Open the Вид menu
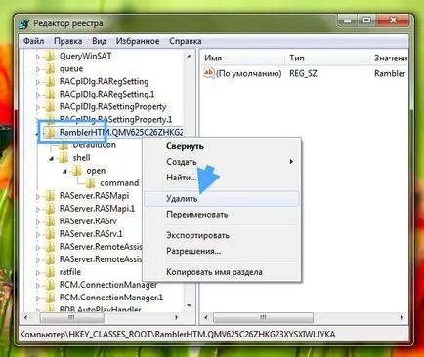The height and width of the screenshot is (357, 424). tap(99, 41)
